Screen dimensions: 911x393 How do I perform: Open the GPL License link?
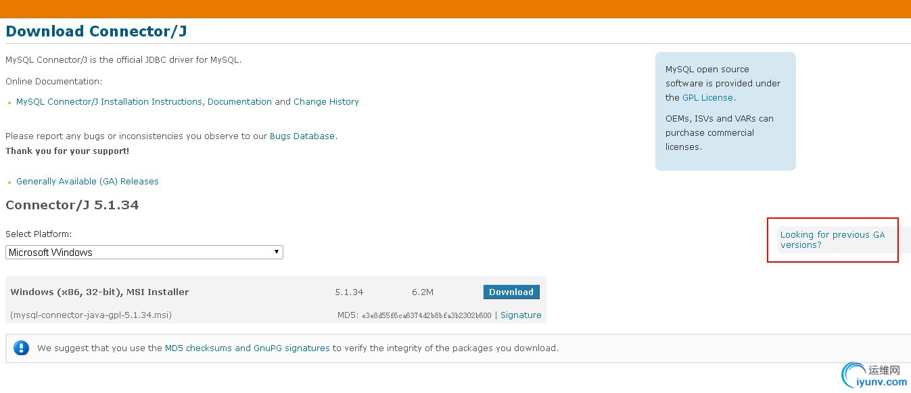click(708, 98)
